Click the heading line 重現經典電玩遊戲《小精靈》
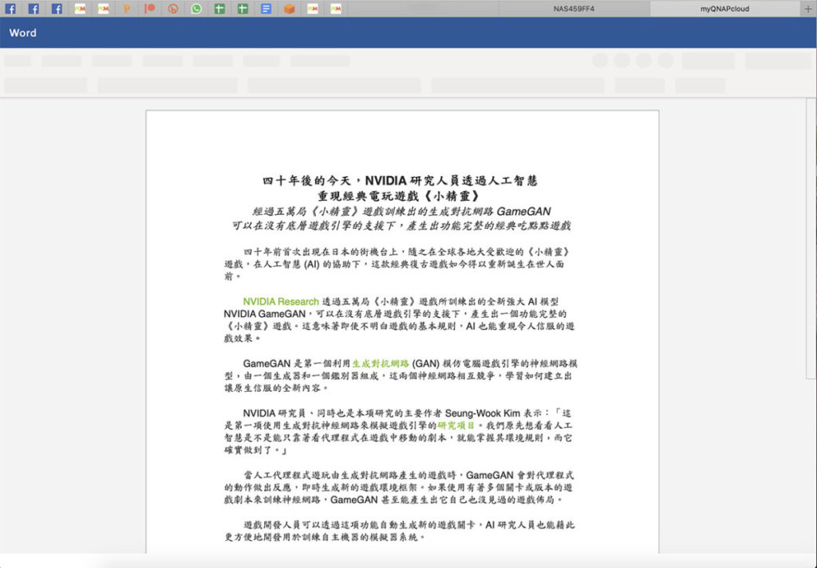 click(x=399, y=196)
